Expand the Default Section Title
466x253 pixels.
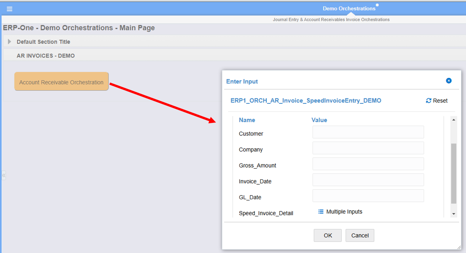[x=10, y=42]
